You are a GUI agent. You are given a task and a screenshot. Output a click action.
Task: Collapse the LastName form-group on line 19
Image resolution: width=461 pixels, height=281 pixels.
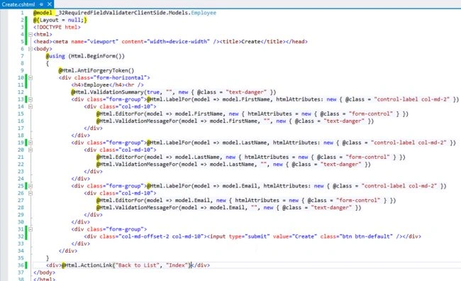pyautogui.click(x=30, y=143)
